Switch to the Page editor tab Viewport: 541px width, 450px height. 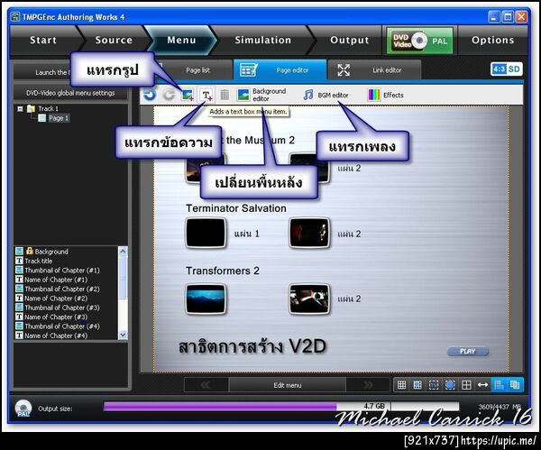coord(280,70)
